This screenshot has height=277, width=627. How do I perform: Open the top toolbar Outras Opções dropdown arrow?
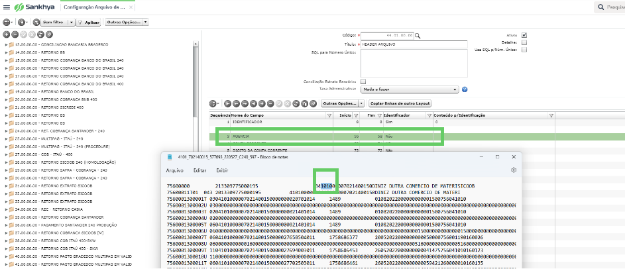(x=145, y=23)
